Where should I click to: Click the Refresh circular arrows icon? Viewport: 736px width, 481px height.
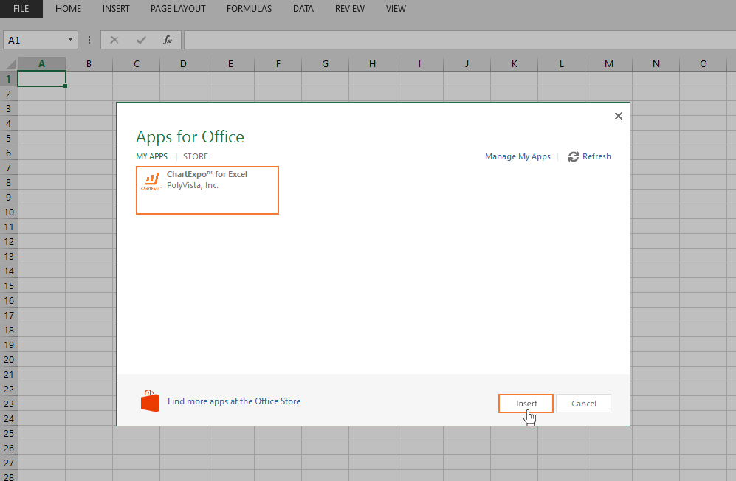(x=573, y=156)
